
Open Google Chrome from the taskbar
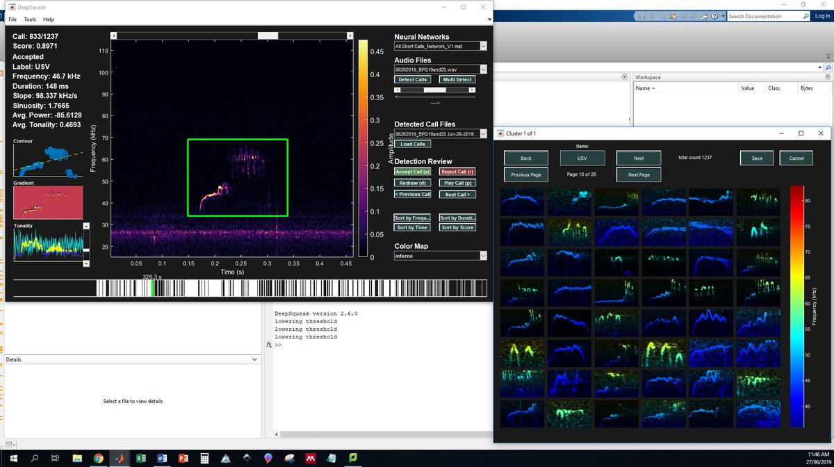click(98, 459)
